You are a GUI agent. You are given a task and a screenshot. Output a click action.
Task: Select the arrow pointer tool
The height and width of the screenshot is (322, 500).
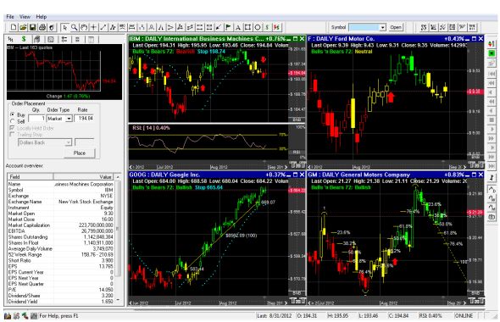coord(64,27)
